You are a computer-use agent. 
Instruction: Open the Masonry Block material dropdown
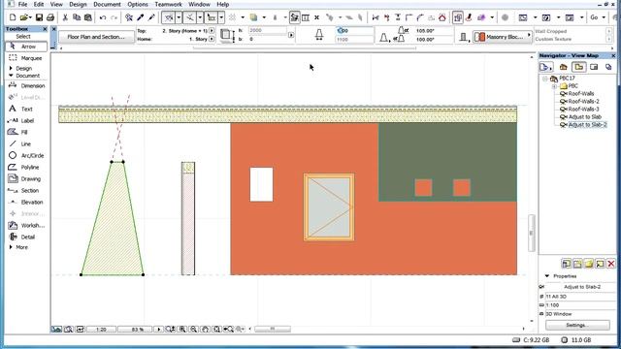[503, 37]
